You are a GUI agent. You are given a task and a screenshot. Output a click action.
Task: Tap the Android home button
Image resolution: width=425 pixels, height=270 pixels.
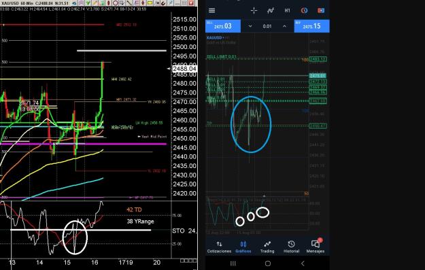click(x=268, y=263)
